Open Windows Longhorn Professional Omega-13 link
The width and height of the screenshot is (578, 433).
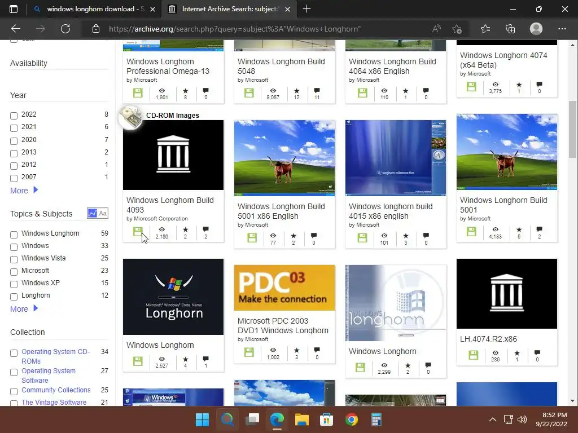[168, 67]
